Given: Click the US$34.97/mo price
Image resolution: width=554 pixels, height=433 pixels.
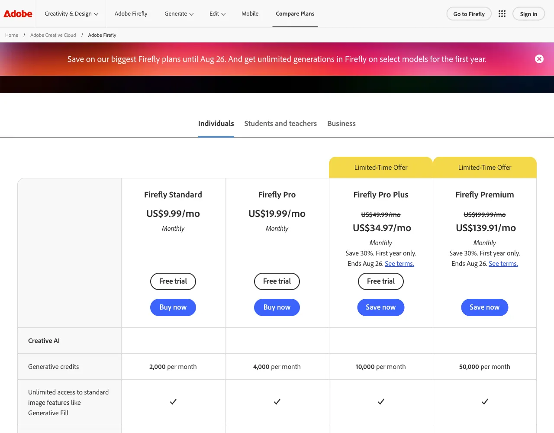Looking at the screenshot, I should [382, 228].
